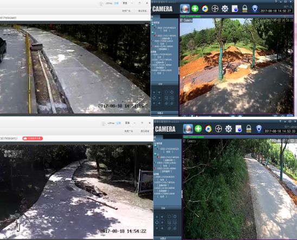Click PTZ down arrow, upper IP Camera window

pyautogui.click(x=154, y=103)
